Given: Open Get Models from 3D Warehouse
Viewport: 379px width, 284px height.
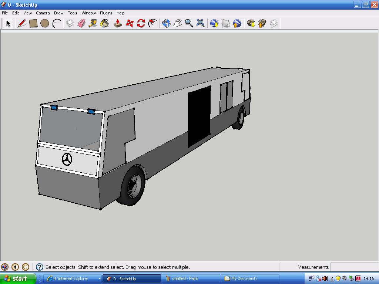Looking at the screenshot, I should tap(251, 23).
